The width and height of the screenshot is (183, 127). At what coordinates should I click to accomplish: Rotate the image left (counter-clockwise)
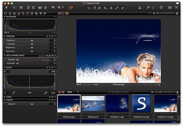[28, 8]
